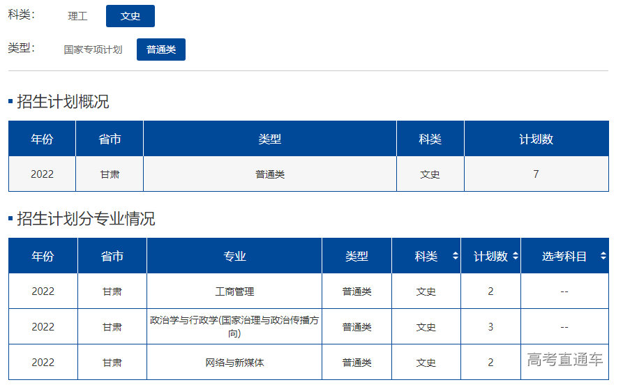Click the plan count 7 cell
Viewport: 623px width, 387px height.
coord(536,174)
